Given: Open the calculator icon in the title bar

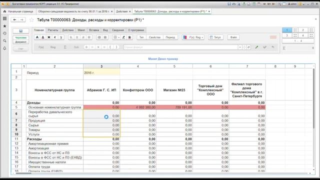Looking at the screenshot, I should pyautogui.click(x=254, y=4).
